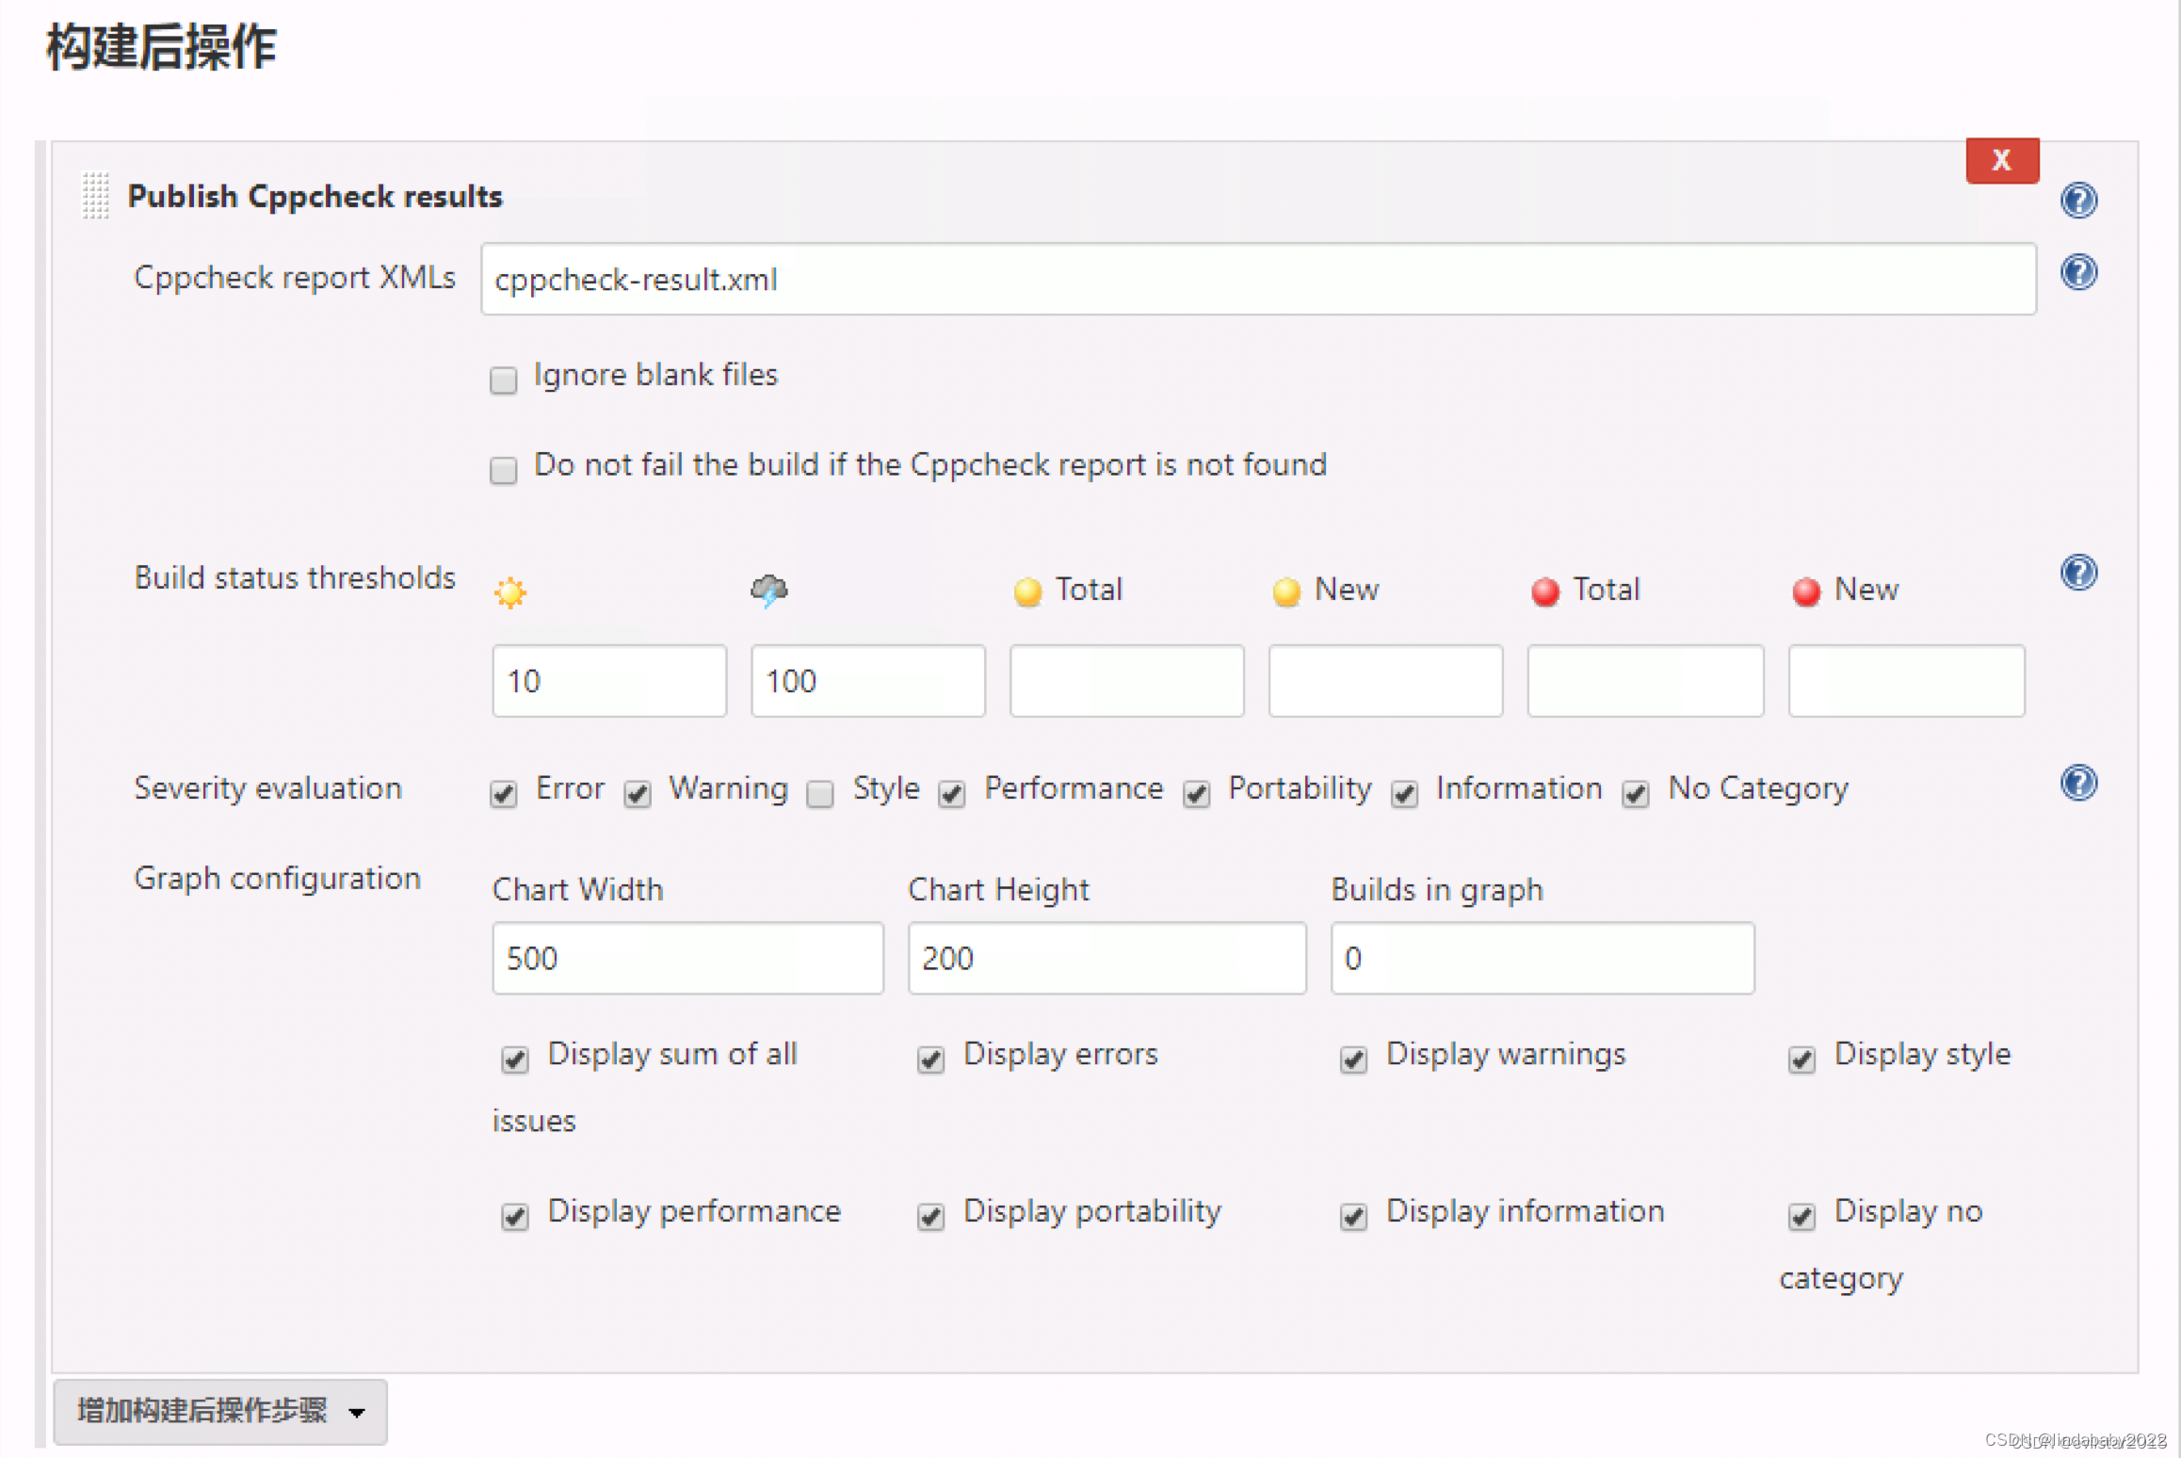This screenshot has height=1458, width=2181.
Task: Enable Ignore blank files
Action: pyautogui.click(x=504, y=380)
